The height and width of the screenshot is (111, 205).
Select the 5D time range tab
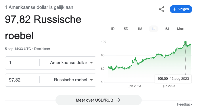pyautogui.click(x=126, y=29)
